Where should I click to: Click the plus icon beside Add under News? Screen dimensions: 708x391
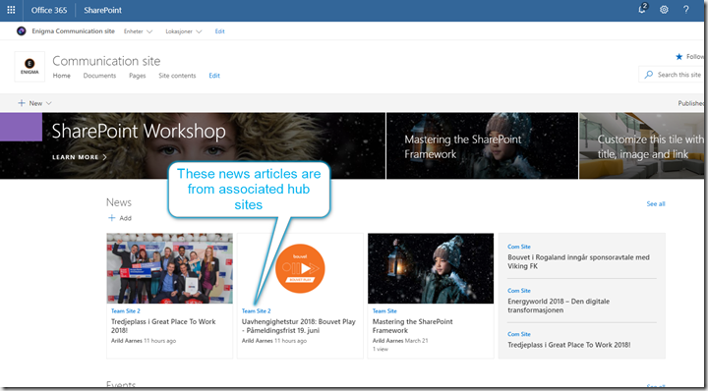pos(111,218)
